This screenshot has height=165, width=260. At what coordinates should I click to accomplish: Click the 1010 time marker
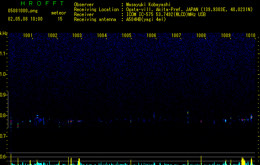[x=250, y=35]
